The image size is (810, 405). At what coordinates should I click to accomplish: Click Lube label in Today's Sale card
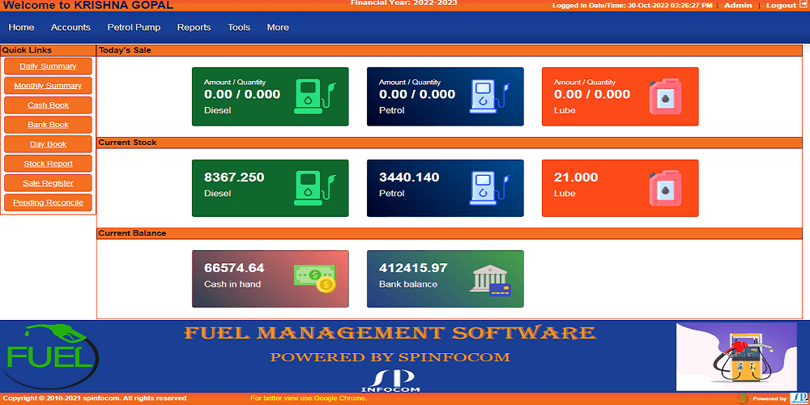[565, 110]
